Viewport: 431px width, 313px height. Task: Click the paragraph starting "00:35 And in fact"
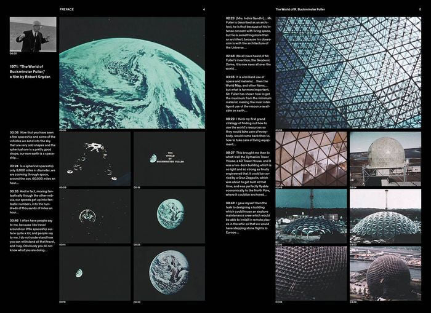pos(32,202)
